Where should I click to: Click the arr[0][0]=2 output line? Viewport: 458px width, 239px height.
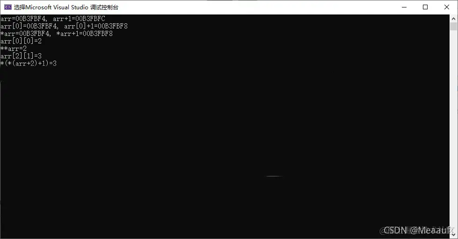(x=21, y=41)
